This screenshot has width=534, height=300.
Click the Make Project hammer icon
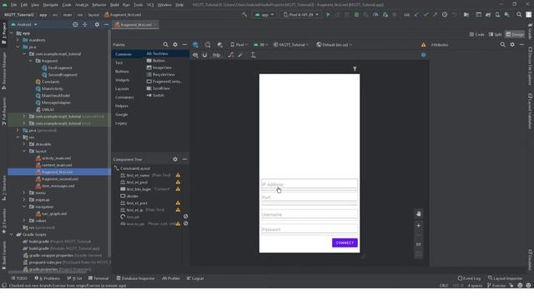click(x=244, y=15)
